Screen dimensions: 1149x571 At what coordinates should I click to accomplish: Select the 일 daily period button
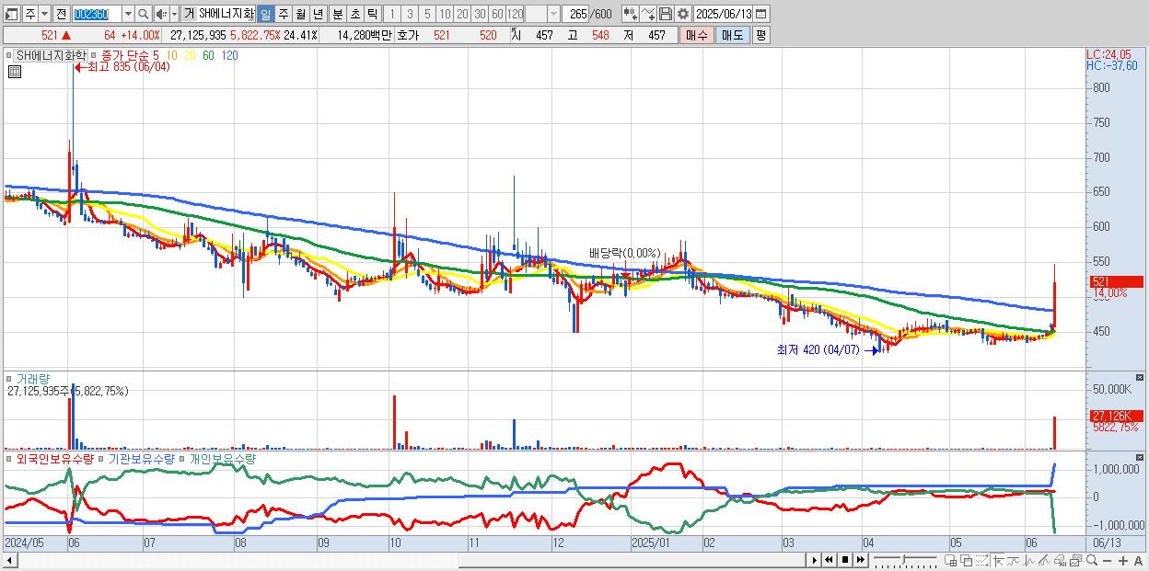click(265, 14)
